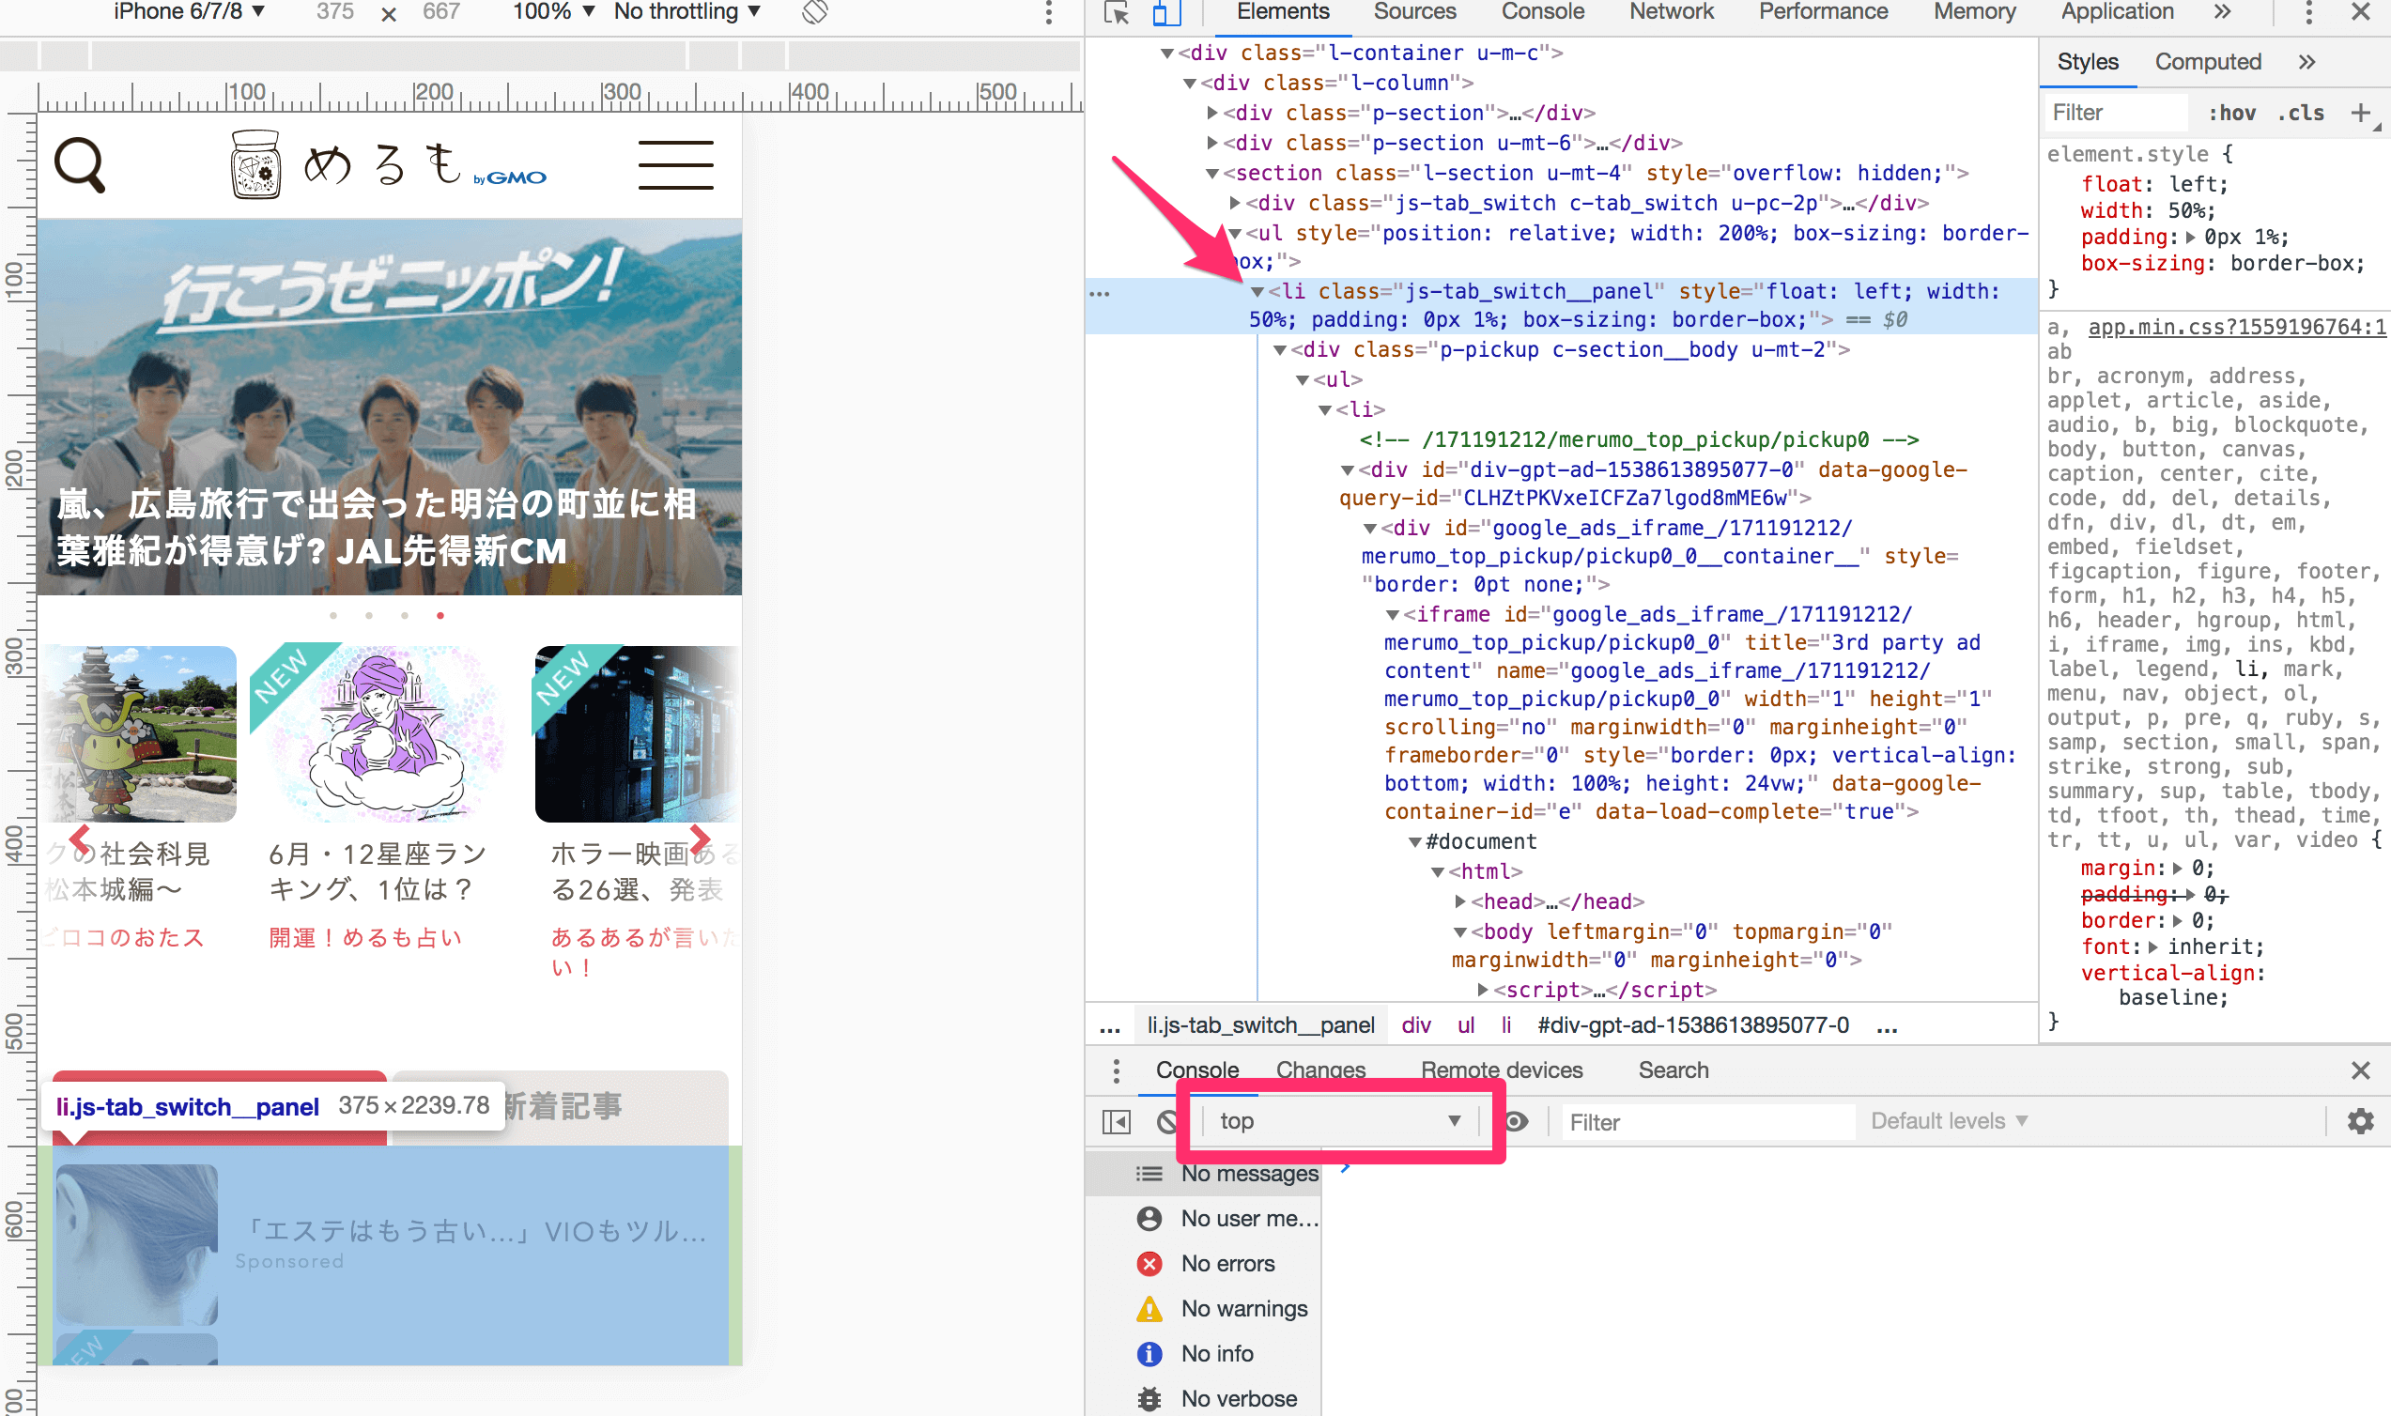
Task: Click the rotate device orientation icon
Action: tap(814, 12)
